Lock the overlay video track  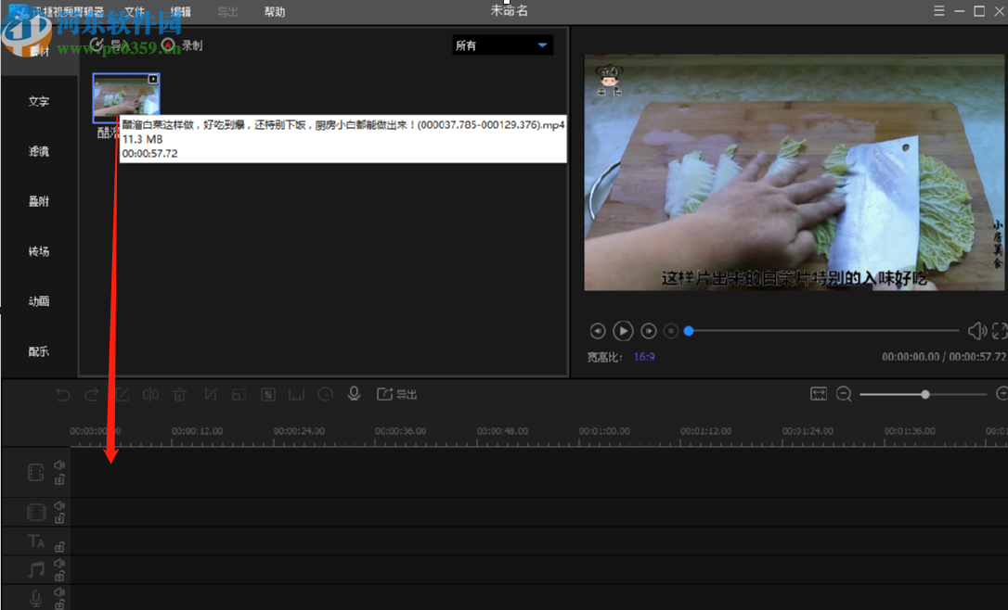(59, 518)
